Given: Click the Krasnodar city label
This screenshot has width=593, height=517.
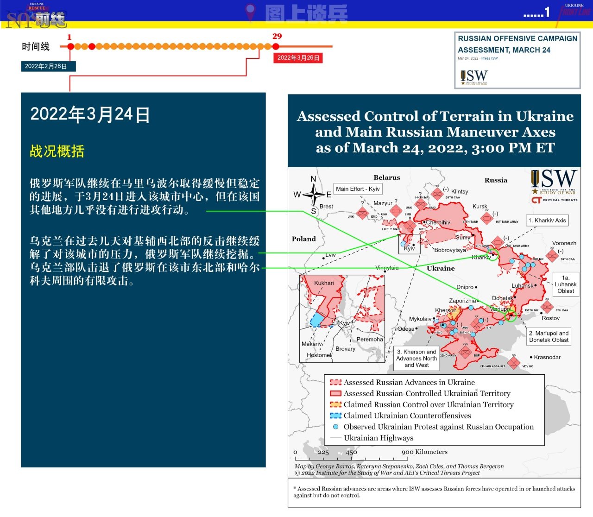Looking at the screenshot, I should (x=547, y=358).
